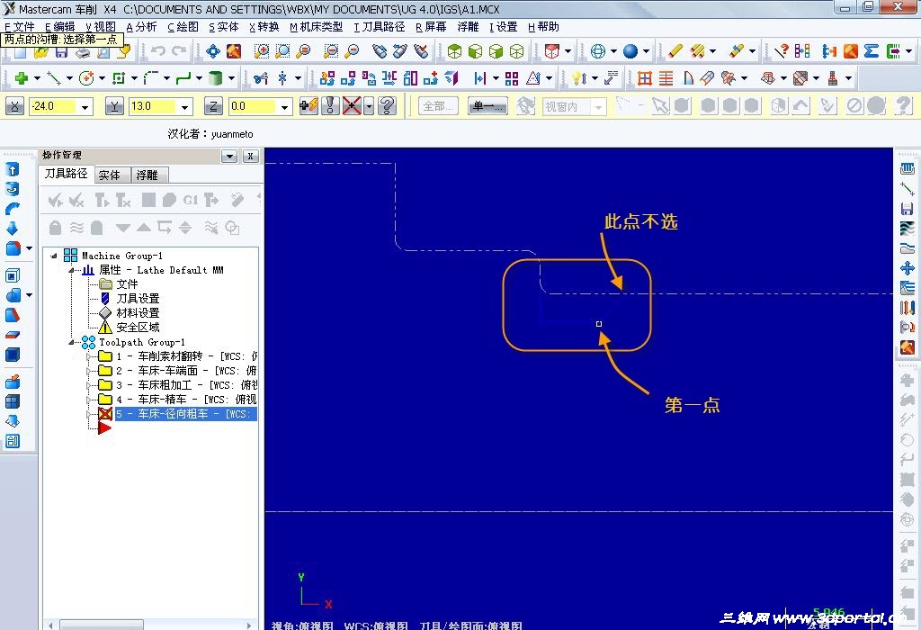Click the Z coordinate lock button
This screenshot has width=921, height=630.
click(213, 106)
